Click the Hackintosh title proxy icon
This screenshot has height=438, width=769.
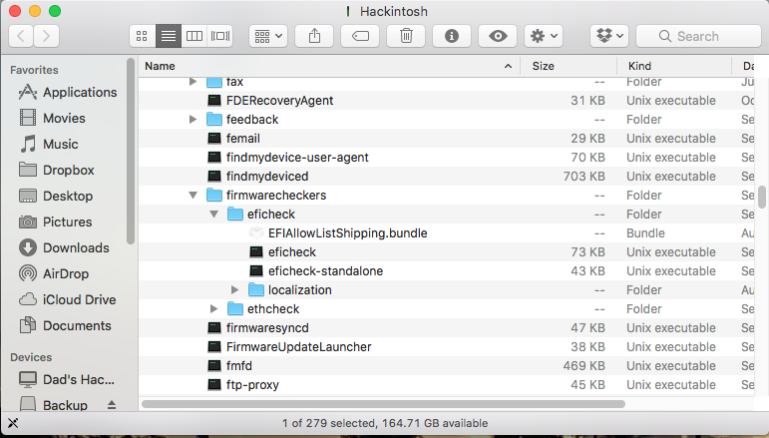pos(348,11)
